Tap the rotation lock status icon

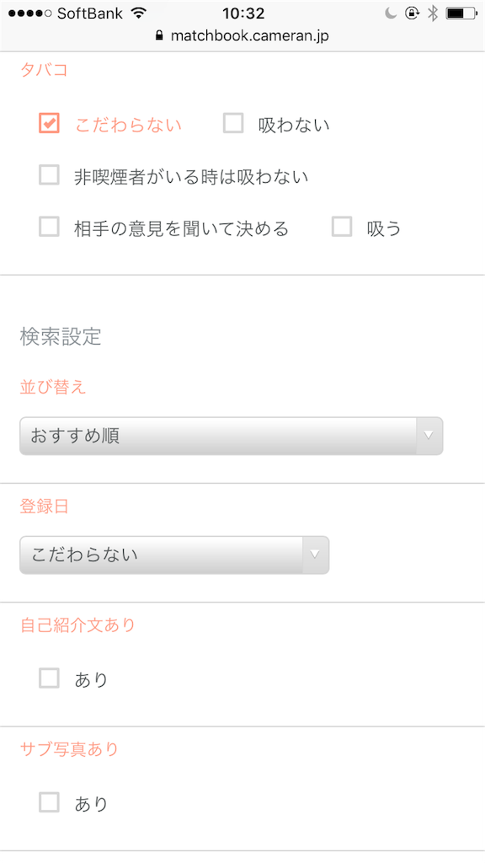[x=412, y=13]
